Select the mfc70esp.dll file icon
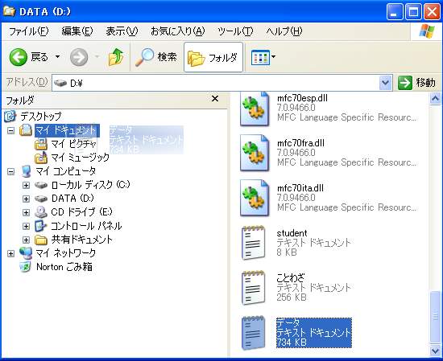 (x=255, y=109)
